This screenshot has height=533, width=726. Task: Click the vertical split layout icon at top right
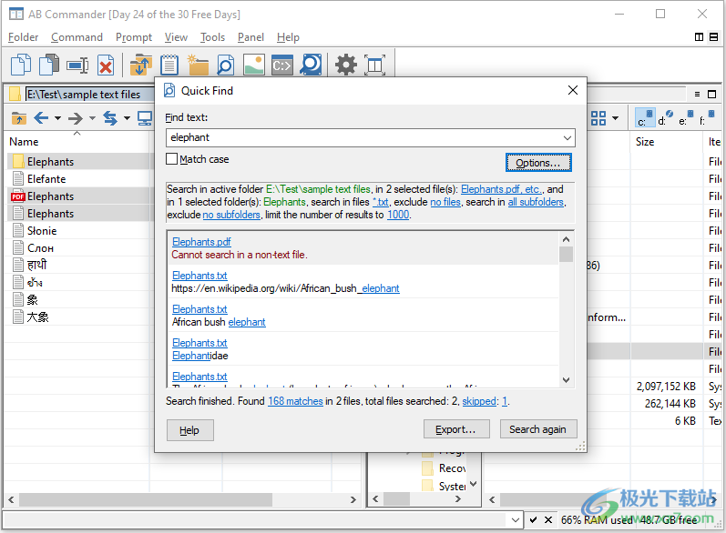700,37
